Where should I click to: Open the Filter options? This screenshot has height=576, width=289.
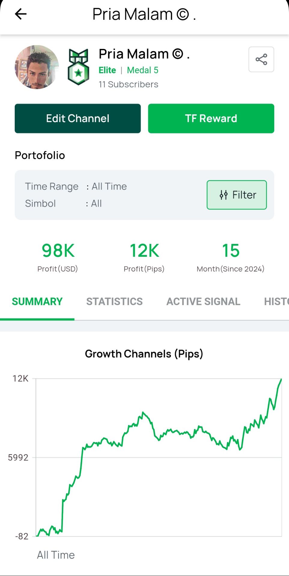(x=237, y=195)
